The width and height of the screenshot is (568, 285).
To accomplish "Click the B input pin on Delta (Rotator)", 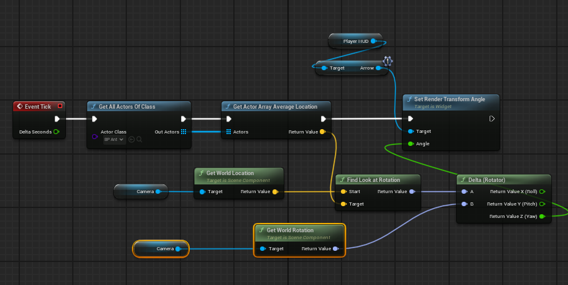I will (x=464, y=204).
